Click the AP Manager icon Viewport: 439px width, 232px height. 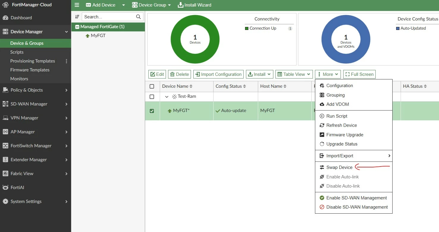pyautogui.click(x=5, y=132)
